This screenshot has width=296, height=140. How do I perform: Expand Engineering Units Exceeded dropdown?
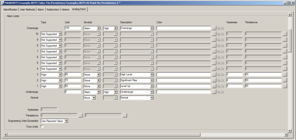pos(66,121)
